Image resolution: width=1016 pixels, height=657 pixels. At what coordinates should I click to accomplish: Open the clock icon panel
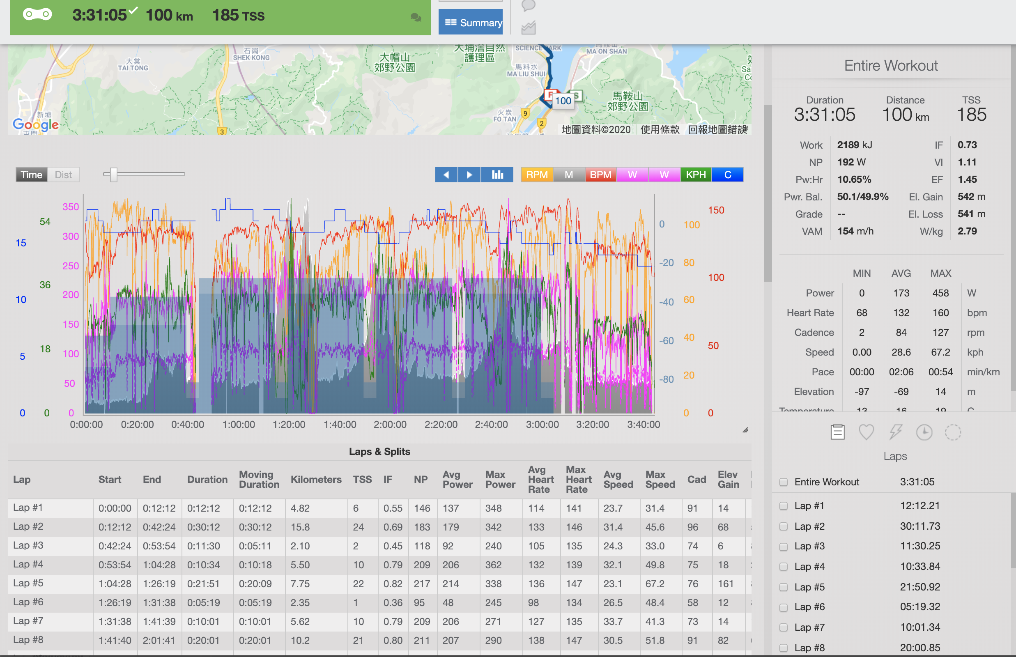pyautogui.click(x=924, y=432)
